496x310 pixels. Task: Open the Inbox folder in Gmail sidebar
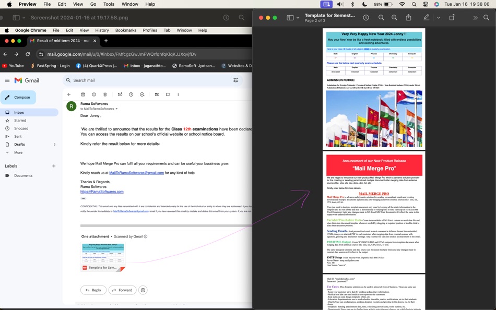tap(29, 112)
